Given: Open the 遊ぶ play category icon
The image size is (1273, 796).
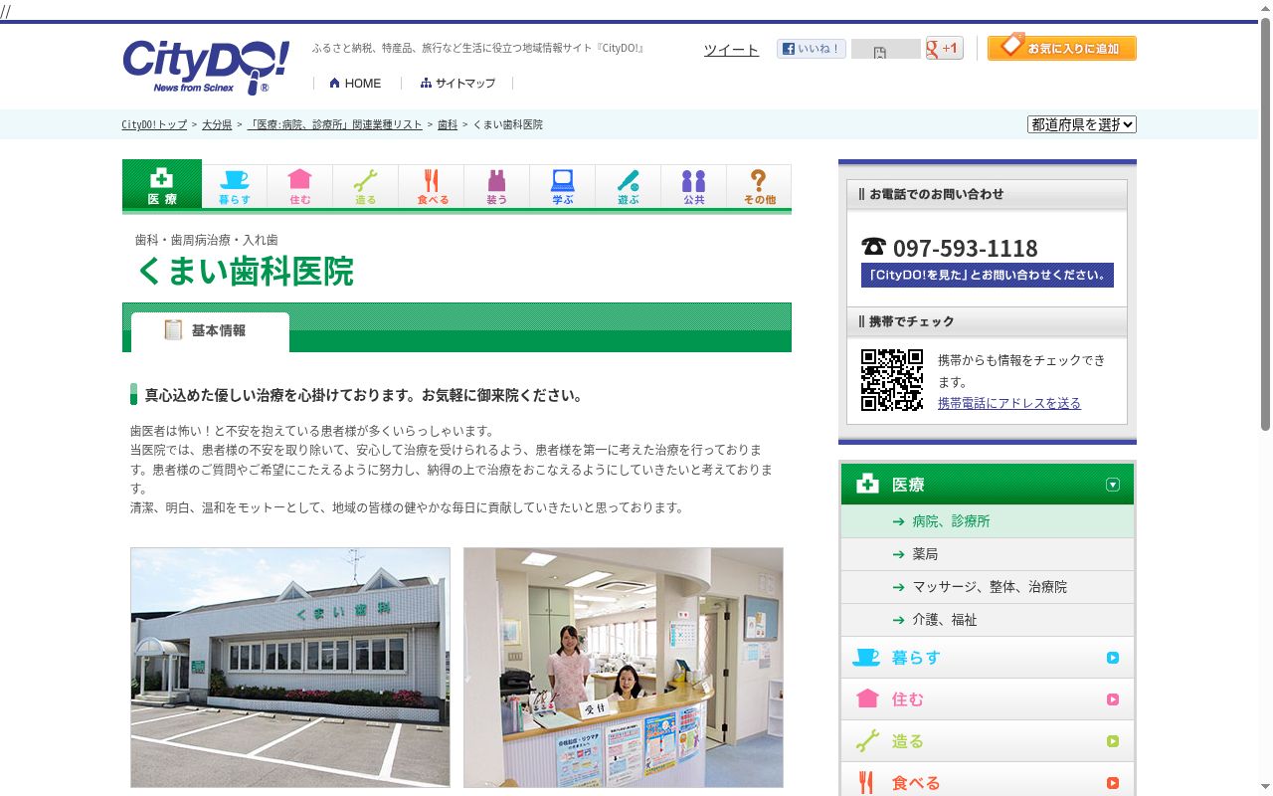Looking at the screenshot, I should [629, 186].
